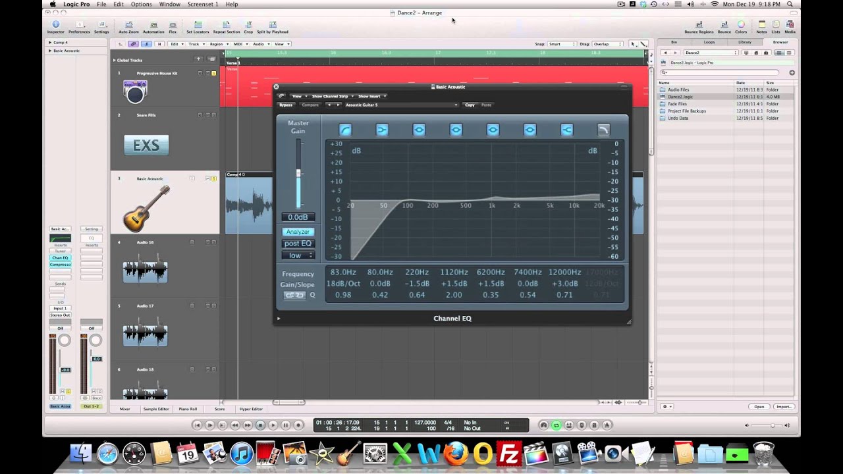This screenshot has width=843, height=474.
Task: Toggle the plug-in window link button
Action: pos(281,96)
